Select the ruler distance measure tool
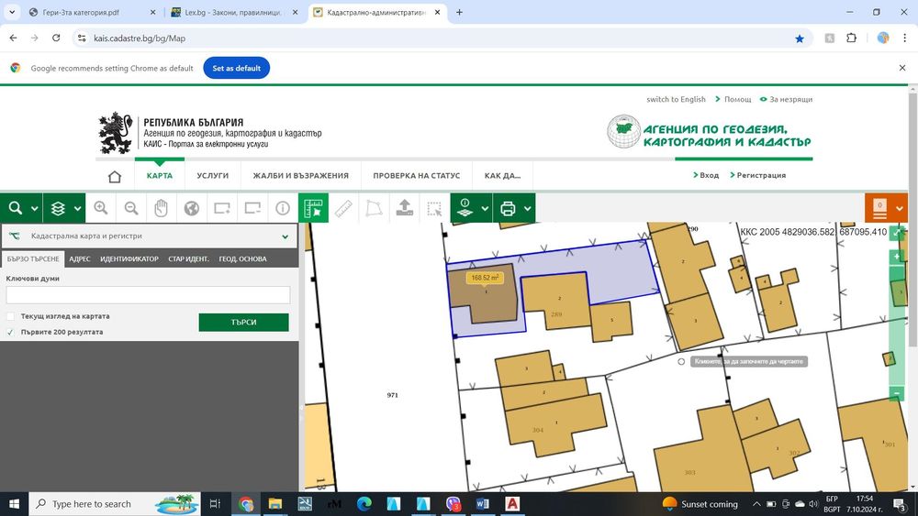The width and height of the screenshot is (918, 516). (343, 208)
